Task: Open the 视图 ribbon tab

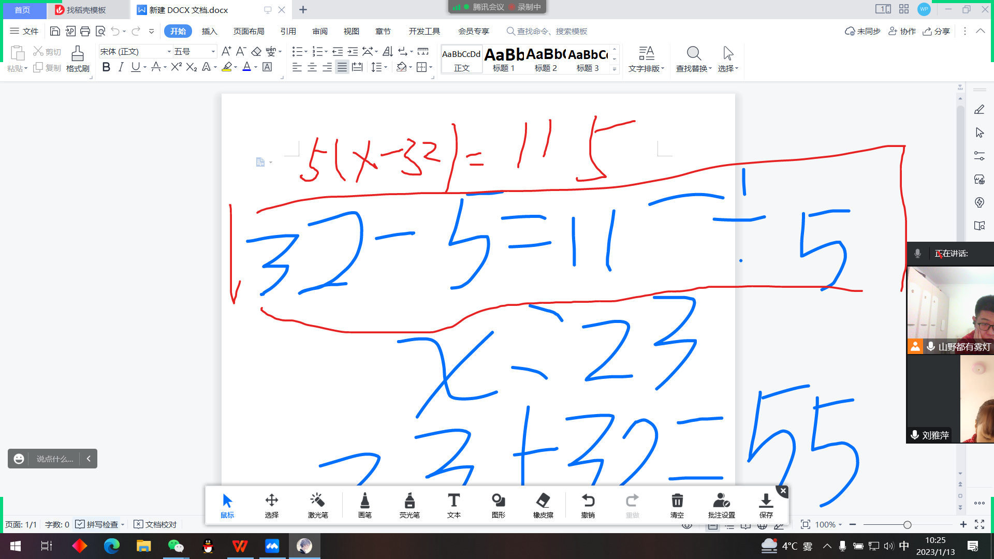Action: [351, 31]
